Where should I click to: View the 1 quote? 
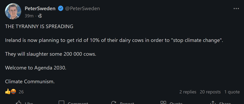(232, 92)
